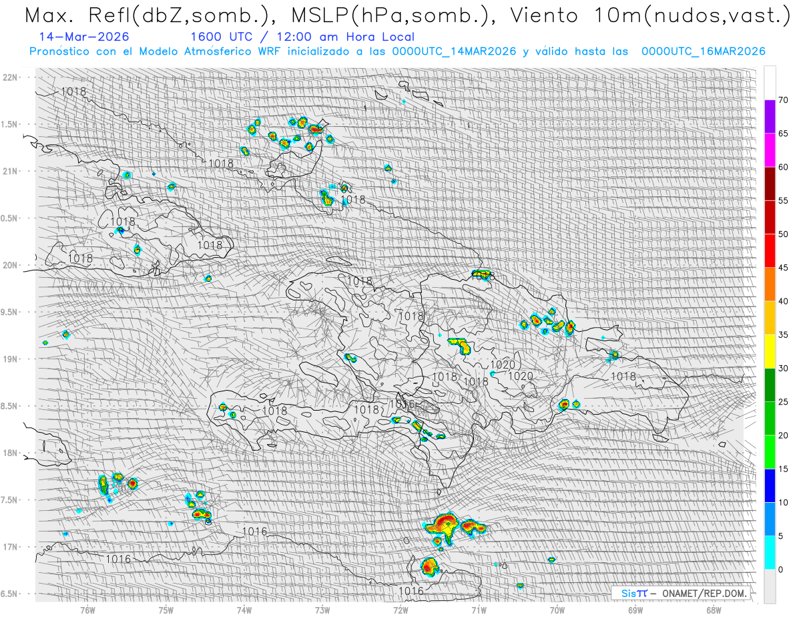Pick the cyan 0–5 dBZ colorbar segment
This screenshot has width=801, height=619.
tap(770, 552)
